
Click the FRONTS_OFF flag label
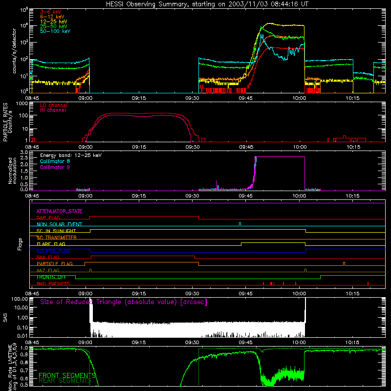coord(51,277)
